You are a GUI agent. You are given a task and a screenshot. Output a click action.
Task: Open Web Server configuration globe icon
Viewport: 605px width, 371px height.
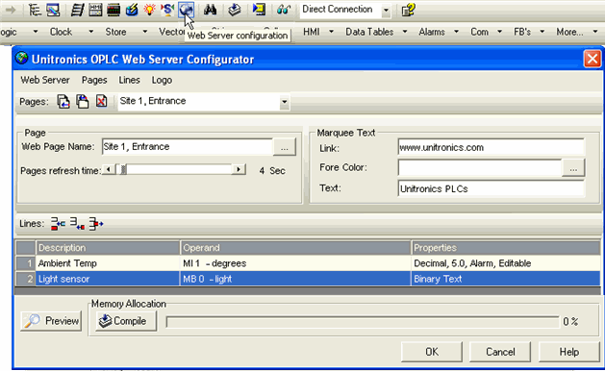[186, 10]
